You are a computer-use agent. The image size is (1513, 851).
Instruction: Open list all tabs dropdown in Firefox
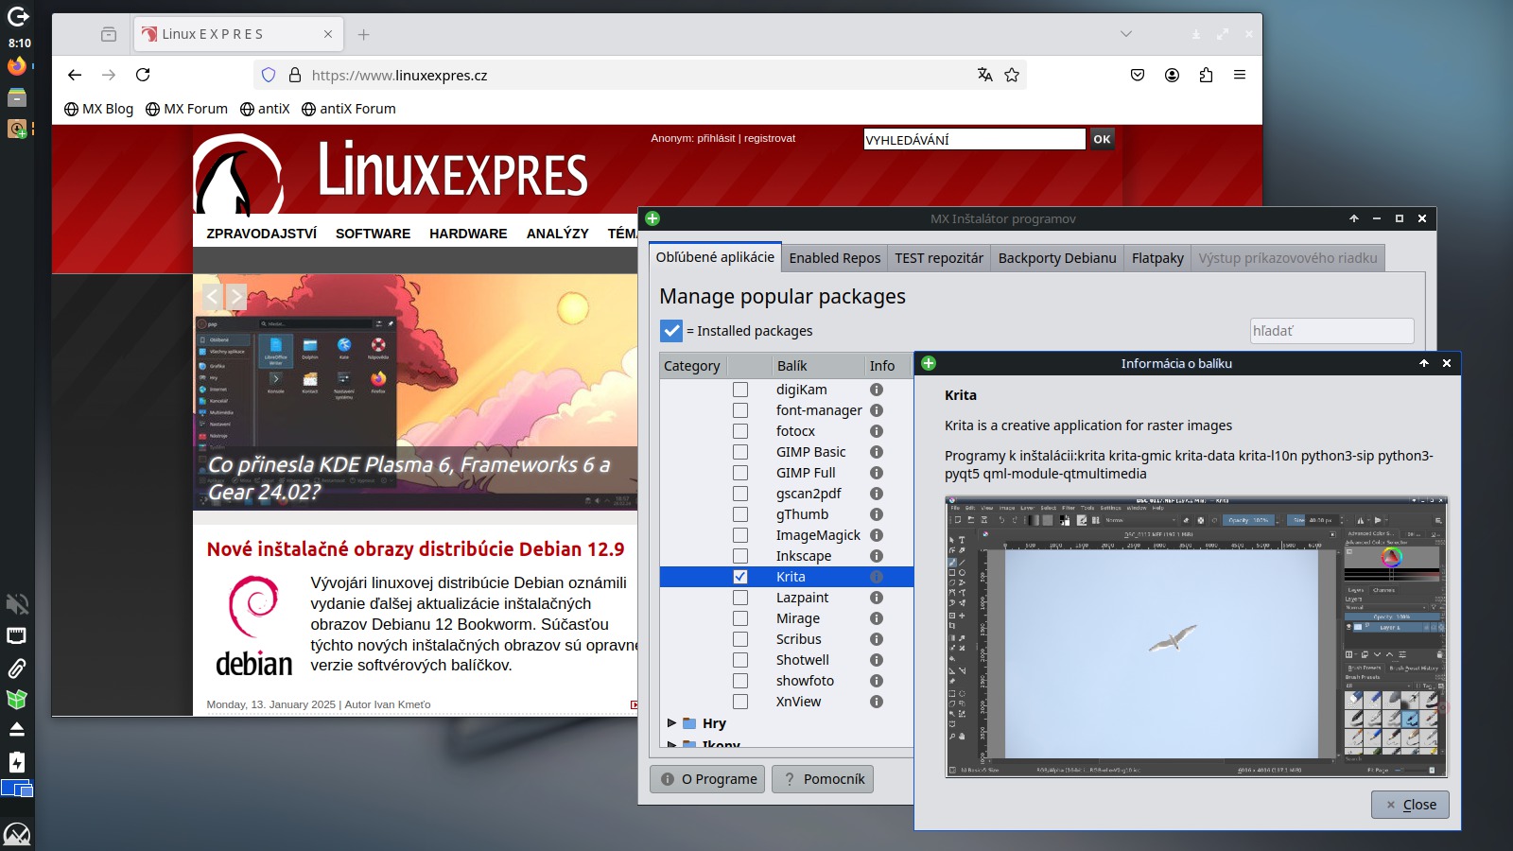[x=1125, y=34]
